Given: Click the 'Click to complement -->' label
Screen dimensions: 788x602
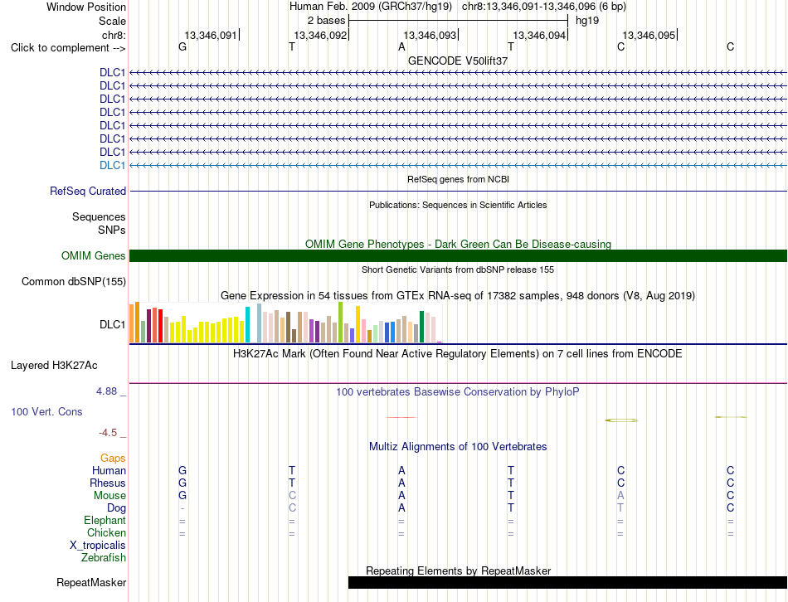Looking at the screenshot, I should pos(68,48).
